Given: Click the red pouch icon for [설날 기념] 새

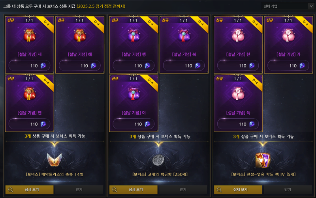Looking at the screenshot, I should coord(30,35).
